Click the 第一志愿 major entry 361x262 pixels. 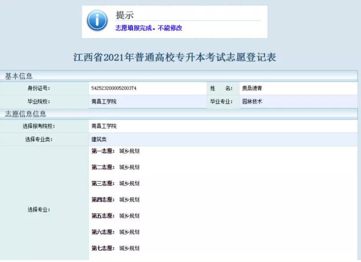115,151
